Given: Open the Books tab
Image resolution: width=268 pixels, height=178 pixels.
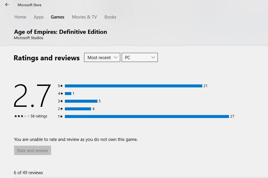Looking at the screenshot, I should point(110,17).
